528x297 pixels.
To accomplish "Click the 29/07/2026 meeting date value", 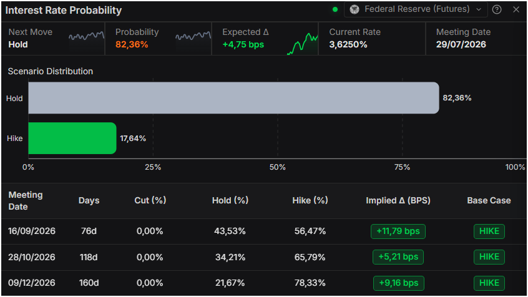I will [x=461, y=44].
